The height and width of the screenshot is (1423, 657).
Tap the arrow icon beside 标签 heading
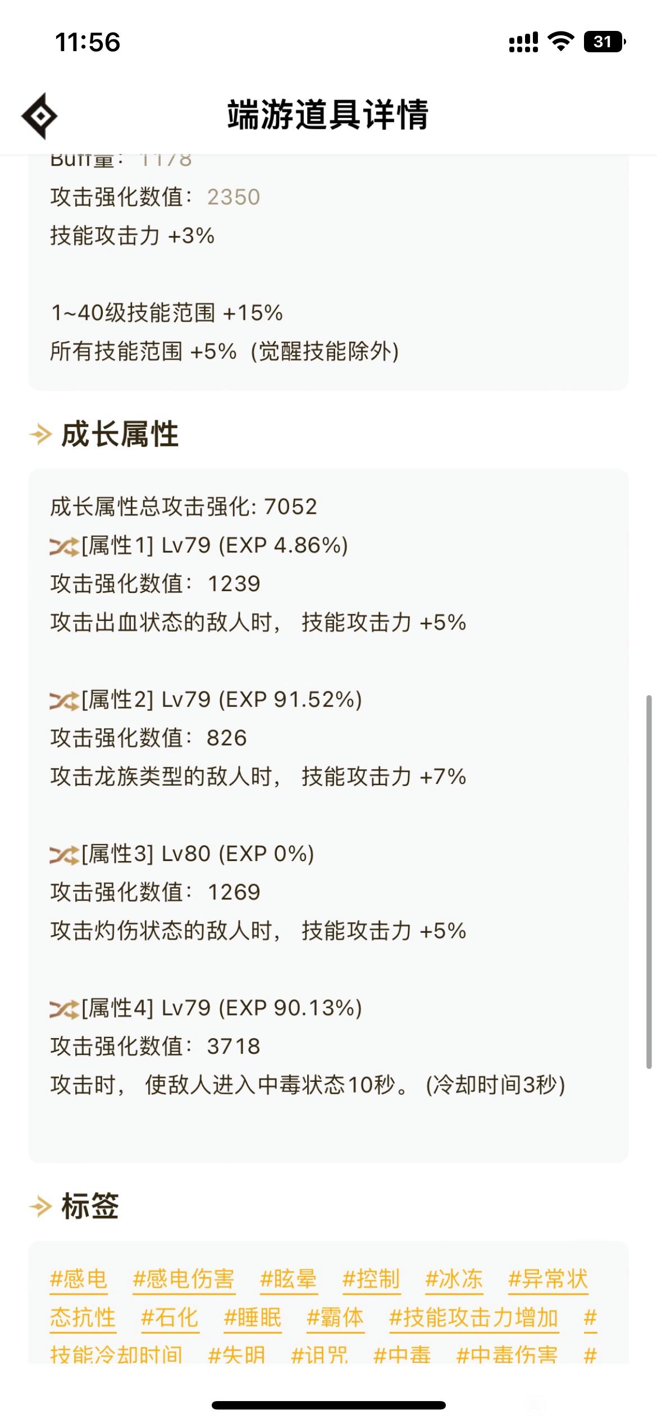40,1206
